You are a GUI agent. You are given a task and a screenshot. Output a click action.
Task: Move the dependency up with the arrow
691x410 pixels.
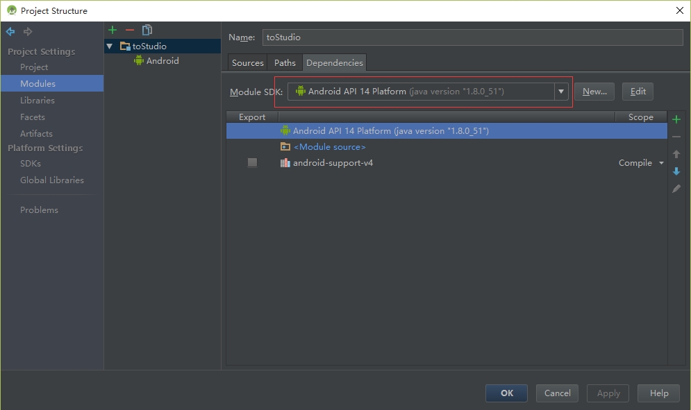point(676,154)
